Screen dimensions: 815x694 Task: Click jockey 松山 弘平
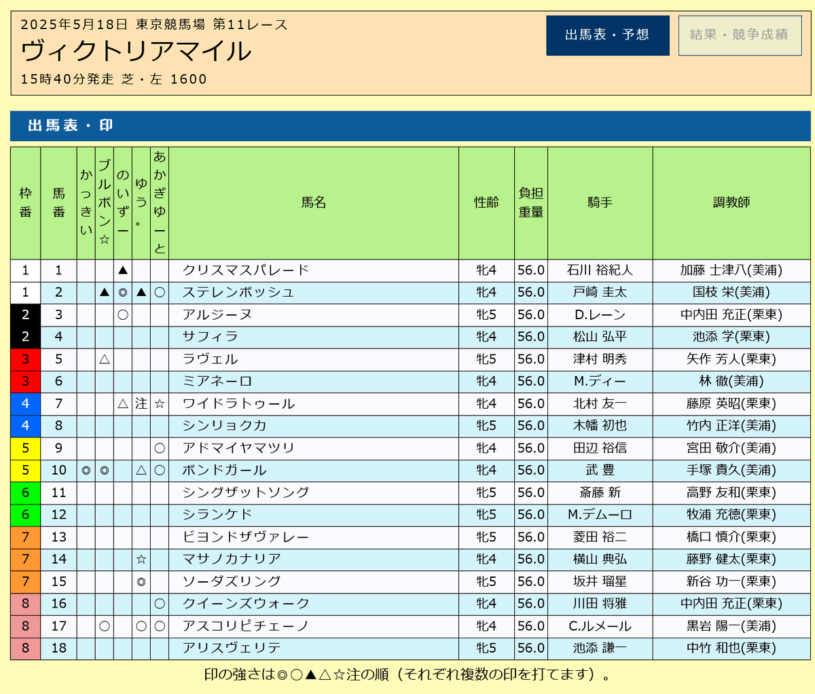coord(600,337)
